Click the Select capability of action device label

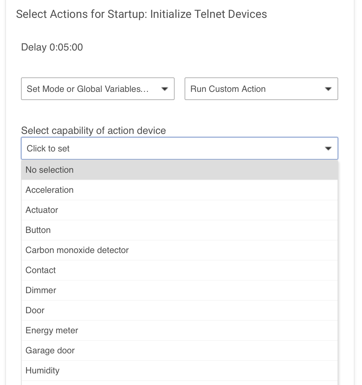click(x=93, y=130)
